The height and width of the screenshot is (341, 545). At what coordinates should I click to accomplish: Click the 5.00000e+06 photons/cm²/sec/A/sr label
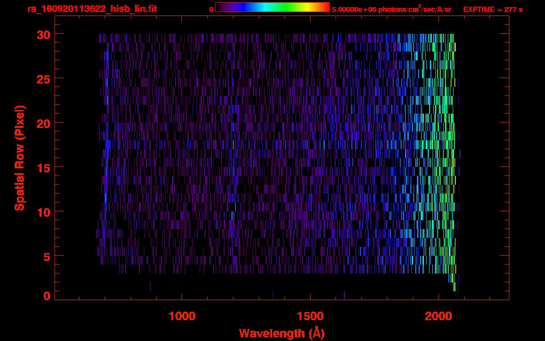click(391, 9)
